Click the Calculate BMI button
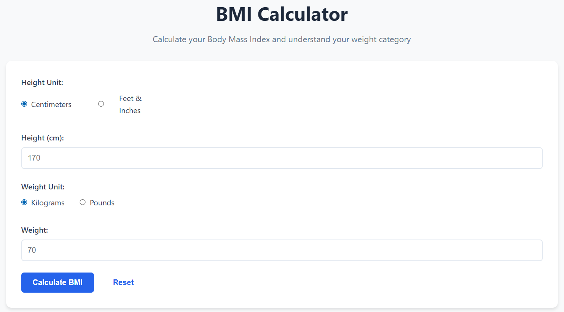 57,282
